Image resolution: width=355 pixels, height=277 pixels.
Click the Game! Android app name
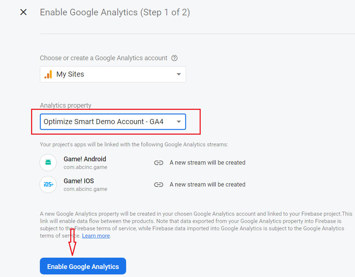pos(85,159)
